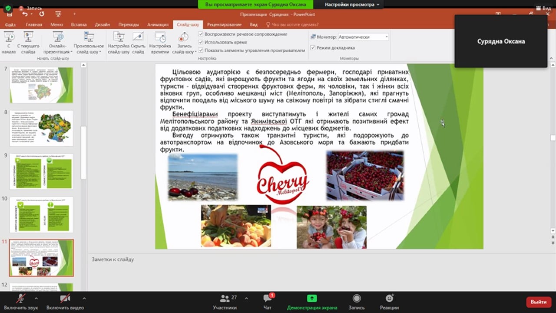Uncheck the 'Использовать время' checkbox
This screenshot has width=556, height=313.
pyautogui.click(x=201, y=42)
